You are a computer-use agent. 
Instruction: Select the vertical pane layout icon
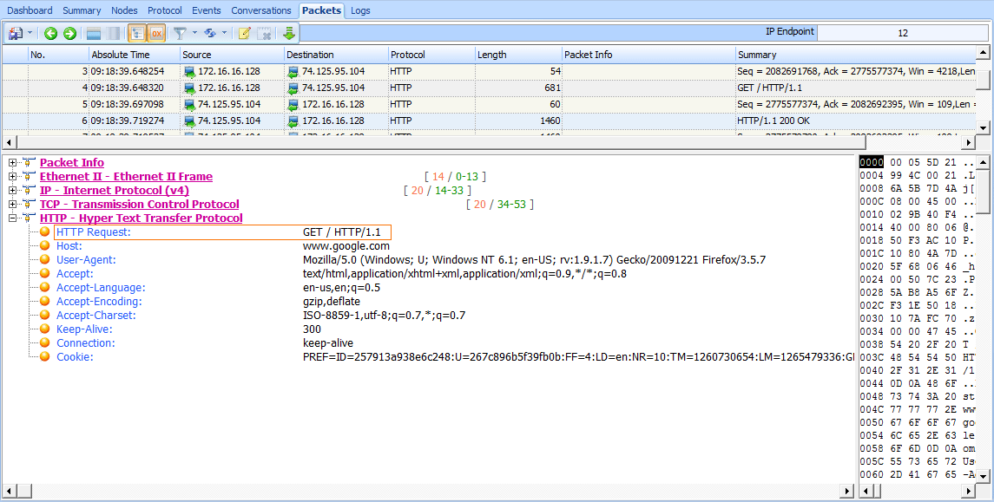click(x=113, y=34)
